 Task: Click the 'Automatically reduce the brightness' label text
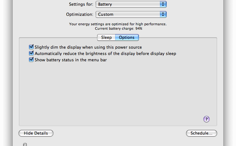point(105,53)
